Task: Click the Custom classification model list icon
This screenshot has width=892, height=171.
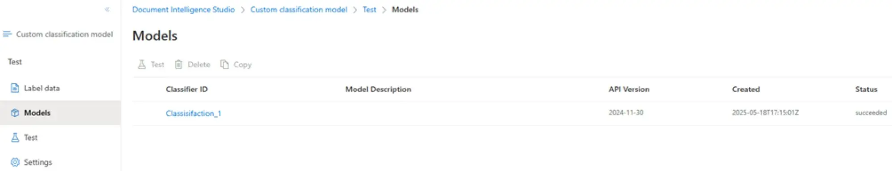Action: coord(7,34)
